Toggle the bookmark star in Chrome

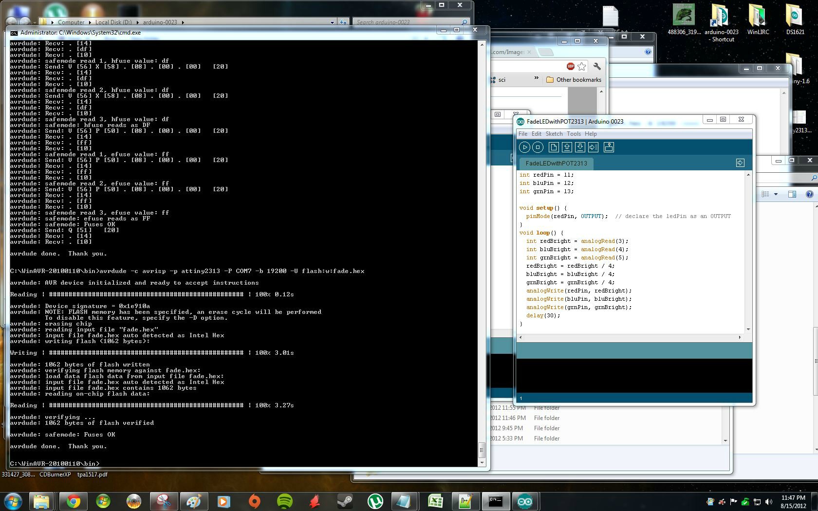(x=582, y=66)
